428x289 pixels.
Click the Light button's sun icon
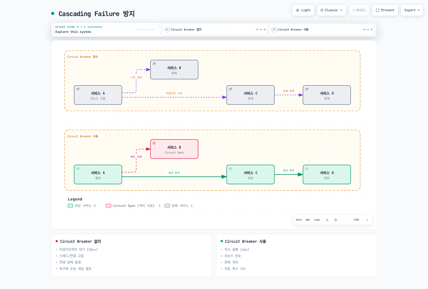(297, 10)
